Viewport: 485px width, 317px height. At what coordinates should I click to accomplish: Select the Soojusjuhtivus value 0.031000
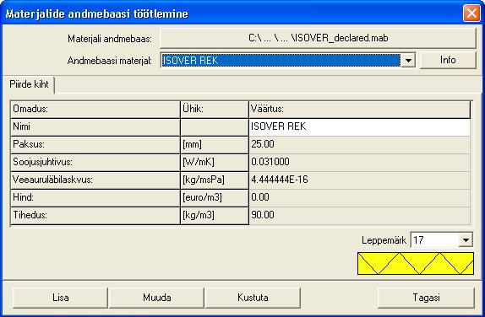coord(359,162)
